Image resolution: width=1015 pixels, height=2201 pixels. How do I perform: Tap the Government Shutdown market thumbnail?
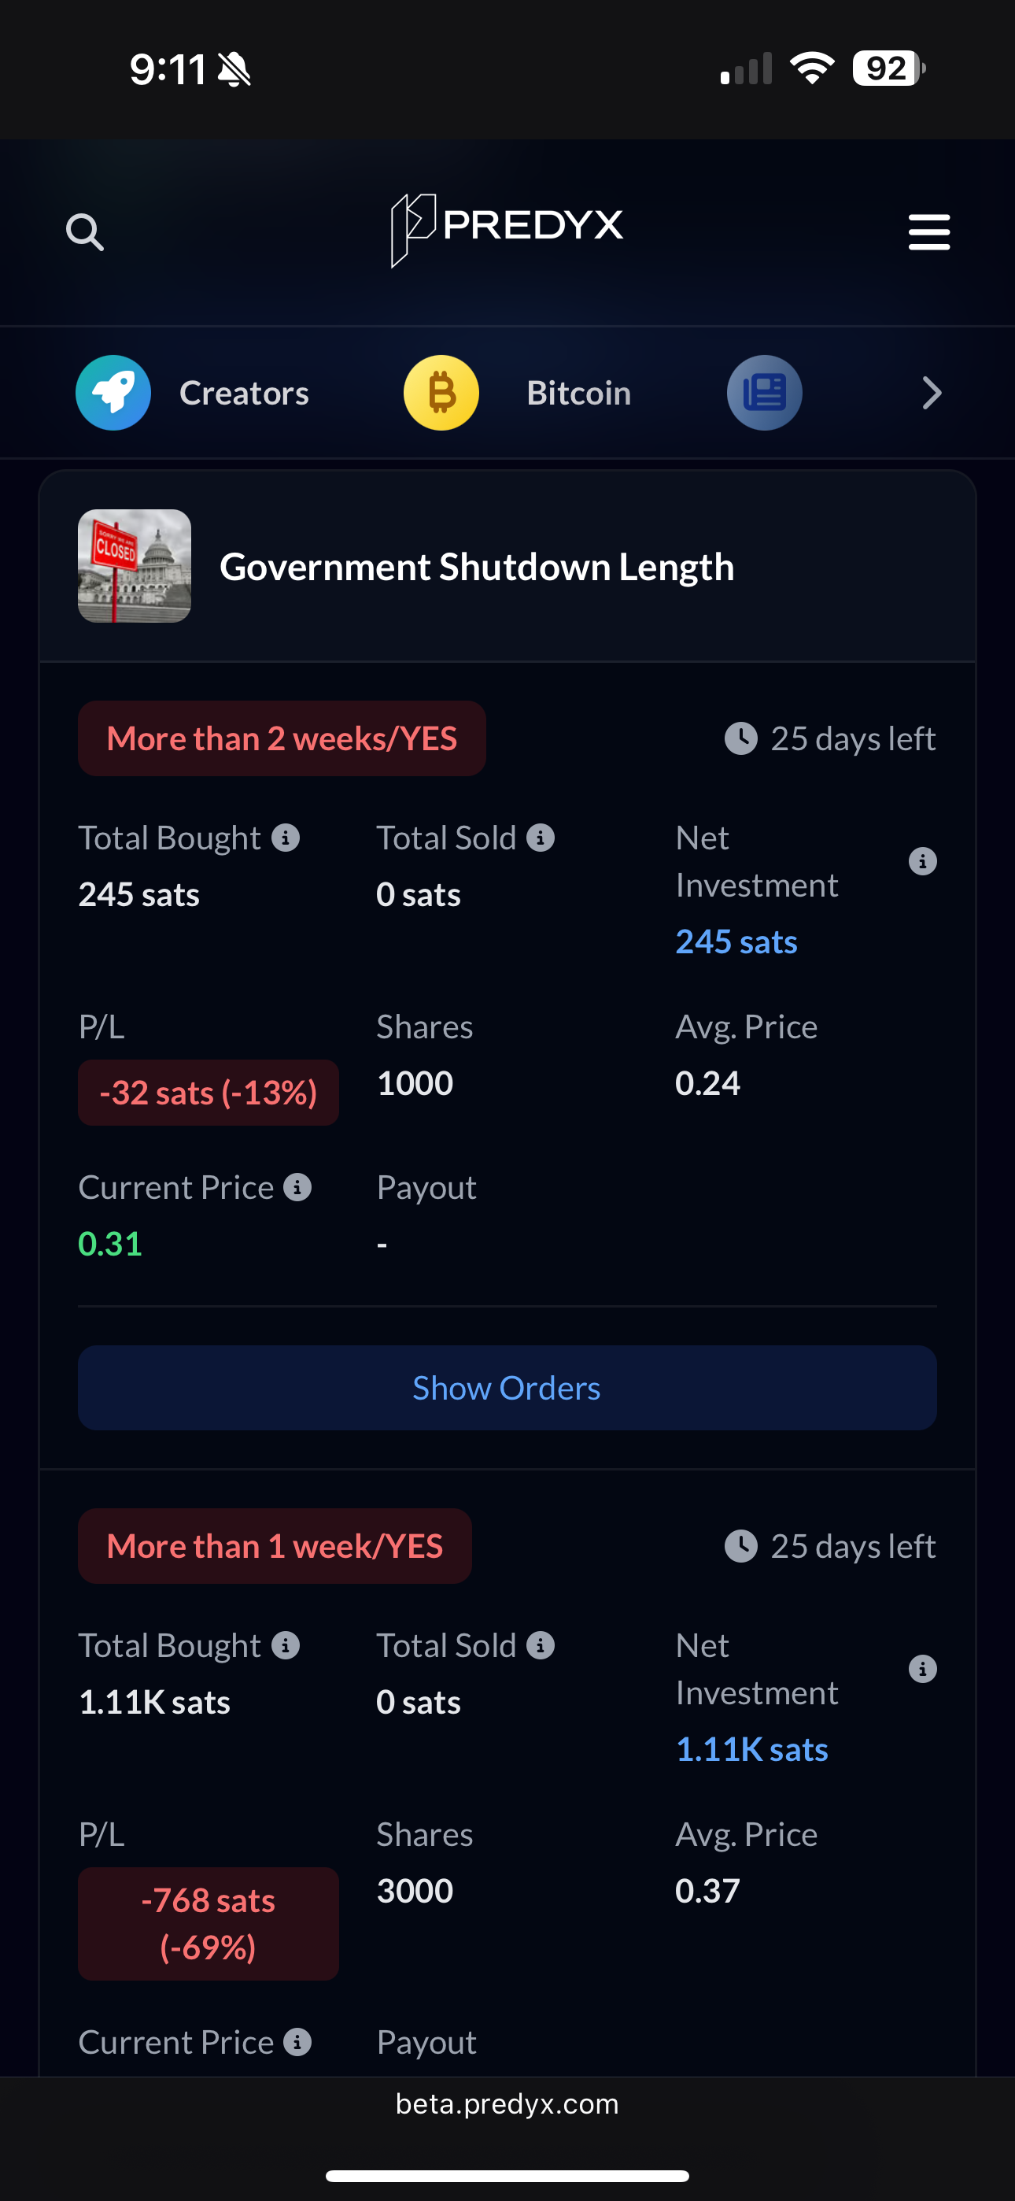coord(134,566)
